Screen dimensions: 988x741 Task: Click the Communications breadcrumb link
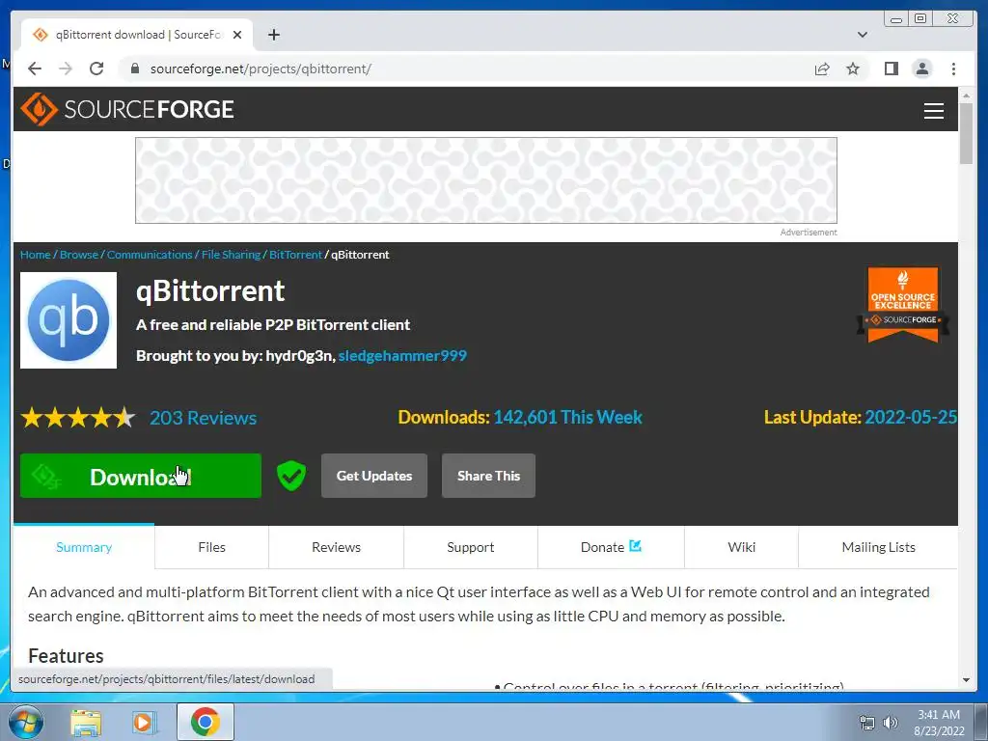150,255
